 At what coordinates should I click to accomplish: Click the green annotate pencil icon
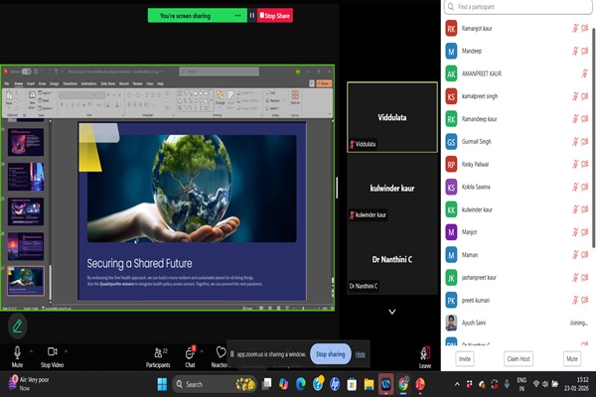pyautogui.click(x=17, y=325)
